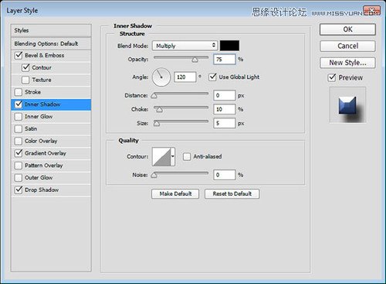
Task: Click the Cancel button
Action: (347, 46)
